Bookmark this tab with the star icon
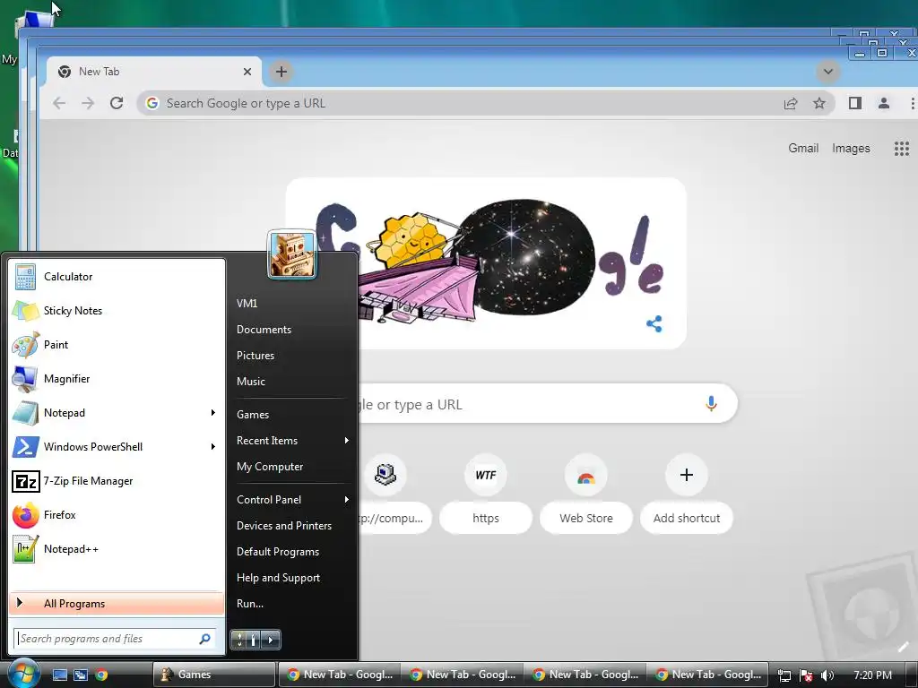Screen dimensions: 918x688 tap(819, 104)
